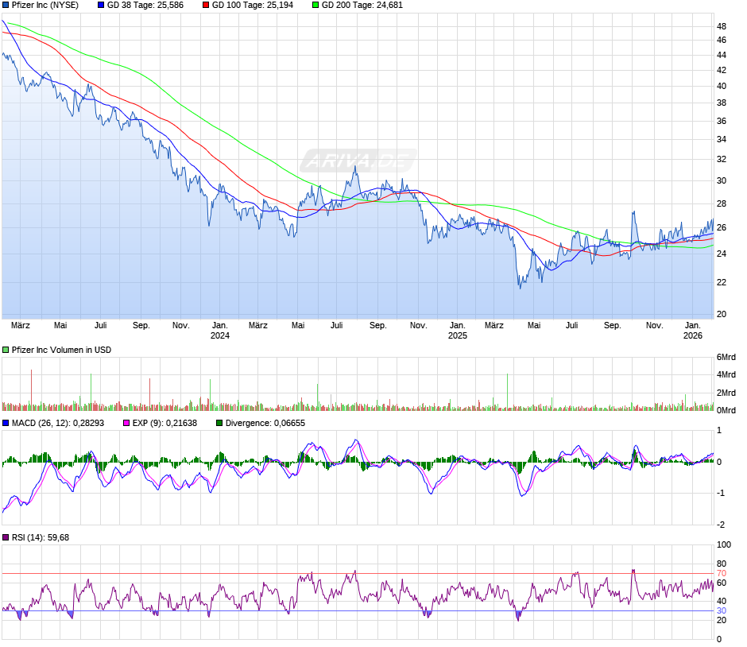This screenshot has height=647, width=747.
Task: Click the purple RSI (14) legend square
Action: [6, 538]
